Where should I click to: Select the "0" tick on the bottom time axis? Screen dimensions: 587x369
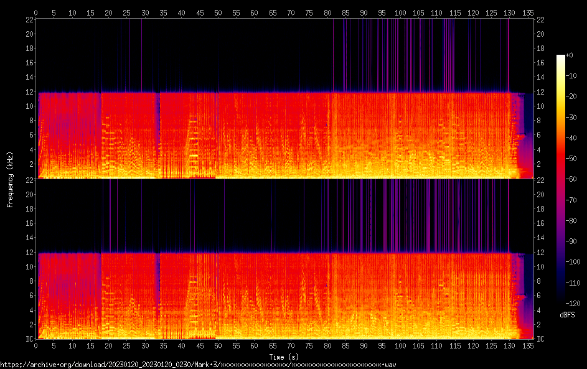coord(36,345)
